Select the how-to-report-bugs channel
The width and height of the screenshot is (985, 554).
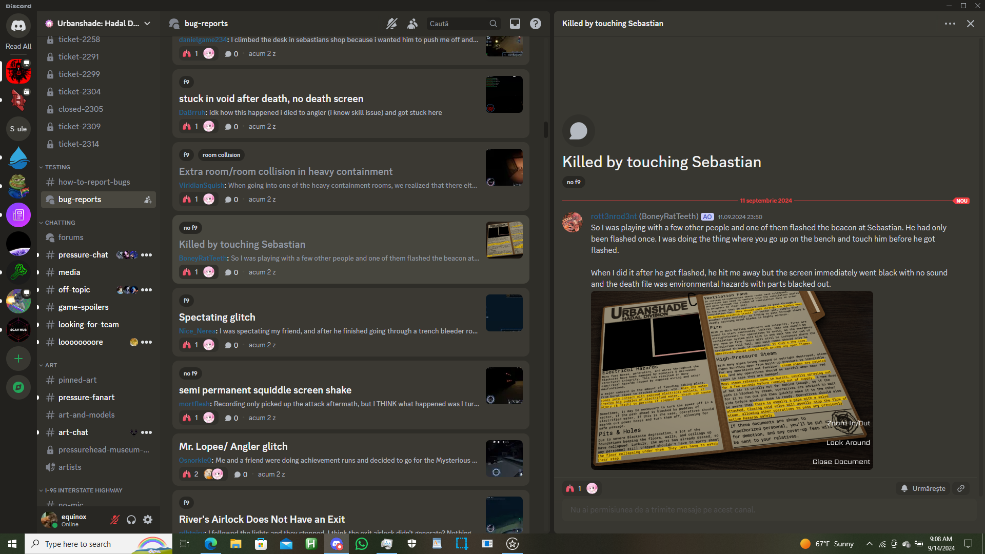point(94,182)
